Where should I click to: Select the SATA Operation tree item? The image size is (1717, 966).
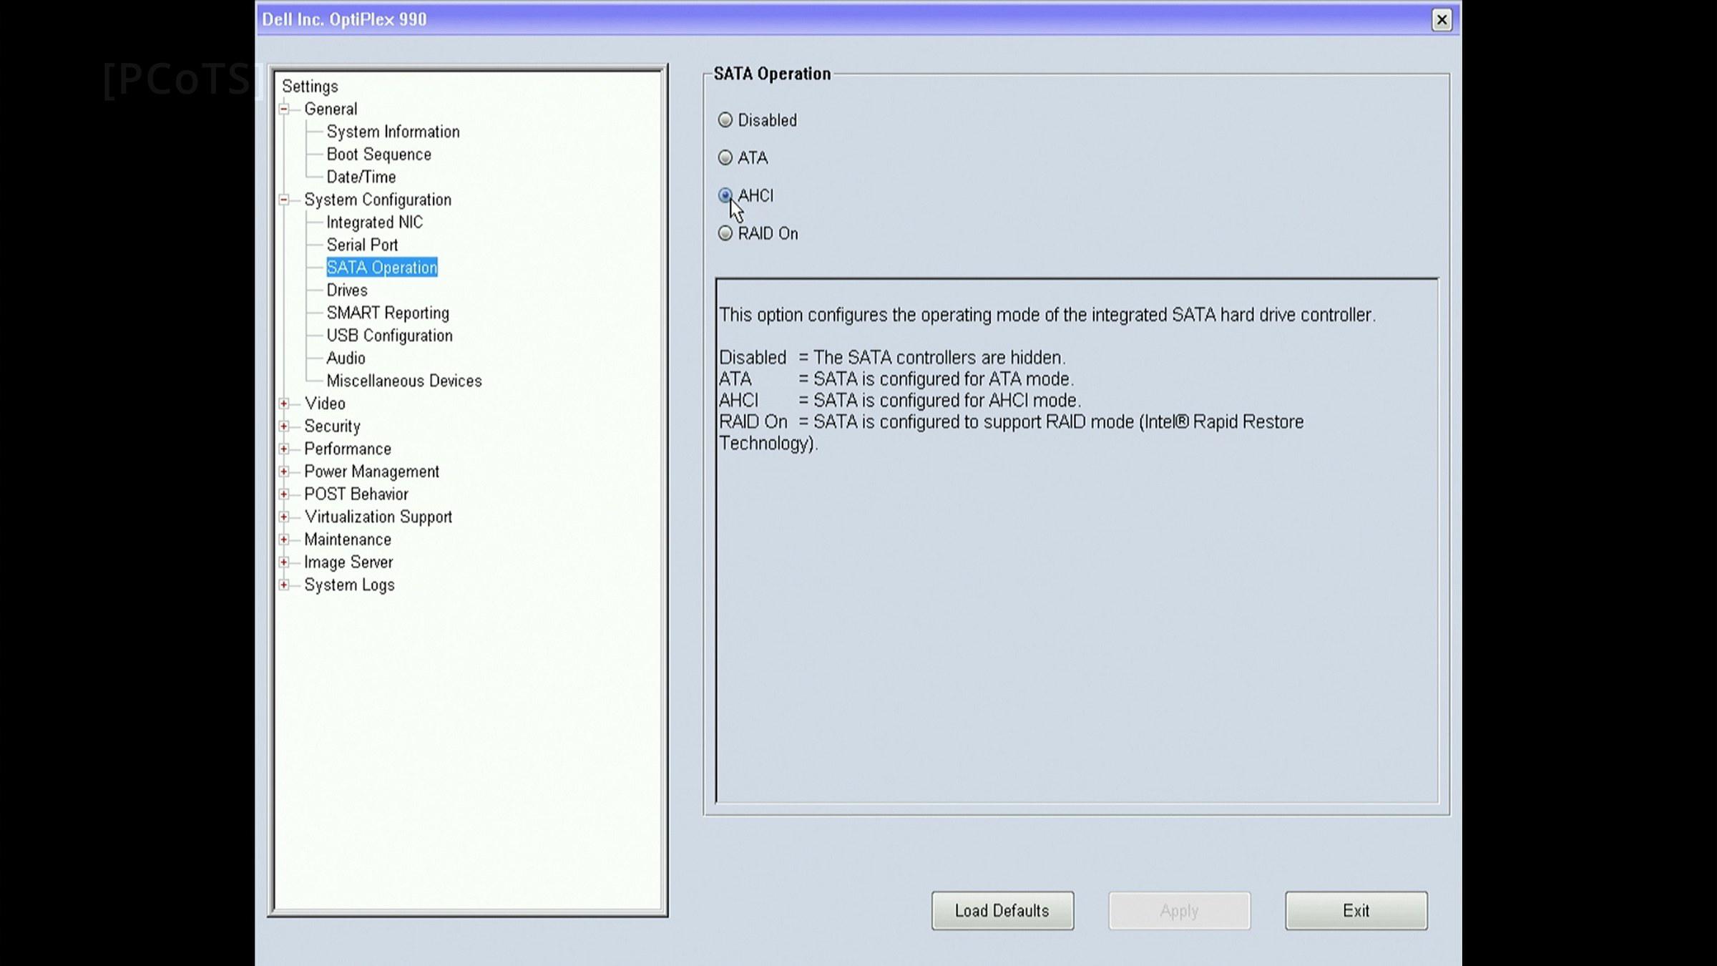pos(381,268)
